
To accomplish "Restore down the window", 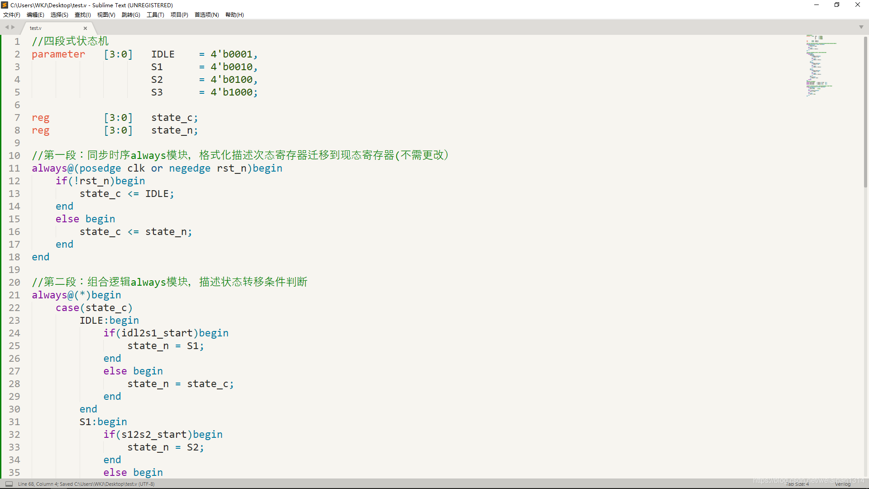I will 837,5.
